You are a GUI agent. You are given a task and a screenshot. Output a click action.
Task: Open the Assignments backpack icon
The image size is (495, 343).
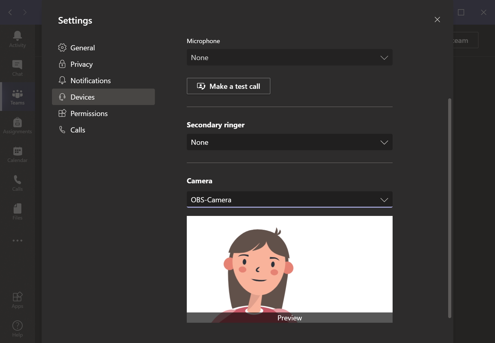[x=17, y=126]
